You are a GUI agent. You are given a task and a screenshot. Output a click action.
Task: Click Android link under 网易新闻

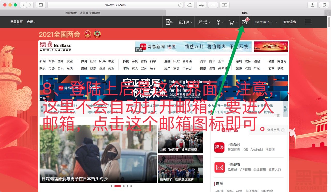coord(257,150)
